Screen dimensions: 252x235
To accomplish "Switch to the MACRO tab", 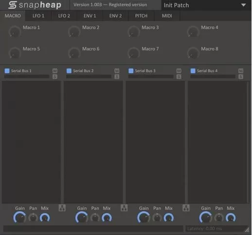I will tap(13, 16).
